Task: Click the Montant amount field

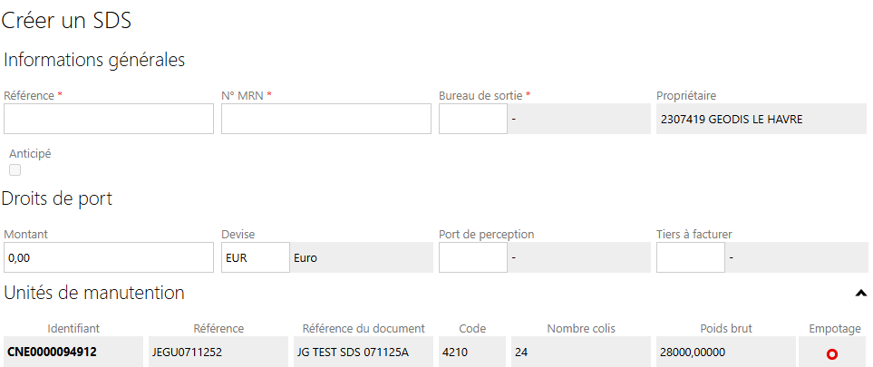Action: 109,257
